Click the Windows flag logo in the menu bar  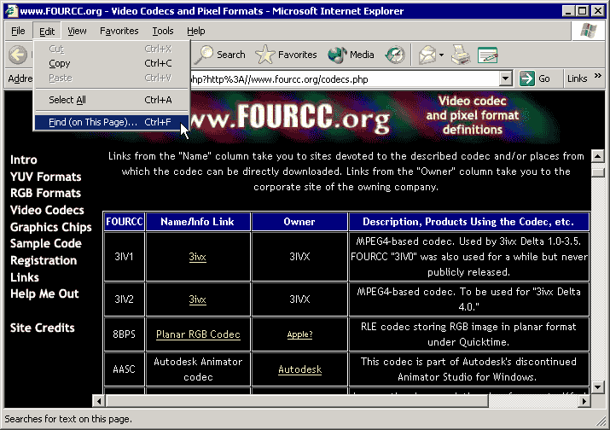(588, 31)
